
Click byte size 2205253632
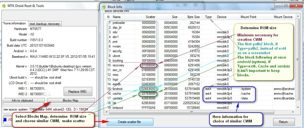point(191,103)
